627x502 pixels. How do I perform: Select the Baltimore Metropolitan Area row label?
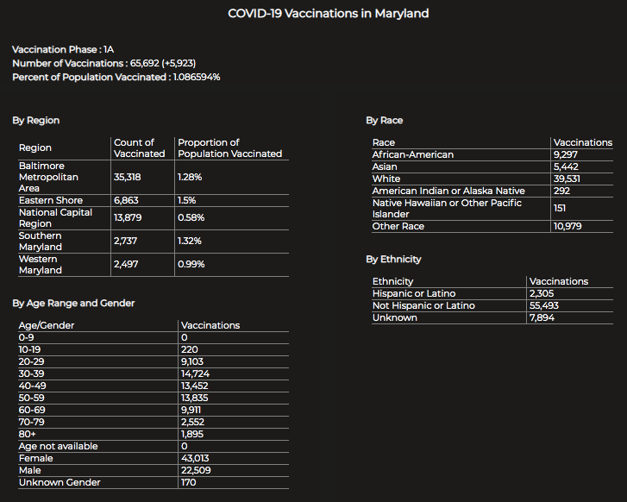pos(49,177)
